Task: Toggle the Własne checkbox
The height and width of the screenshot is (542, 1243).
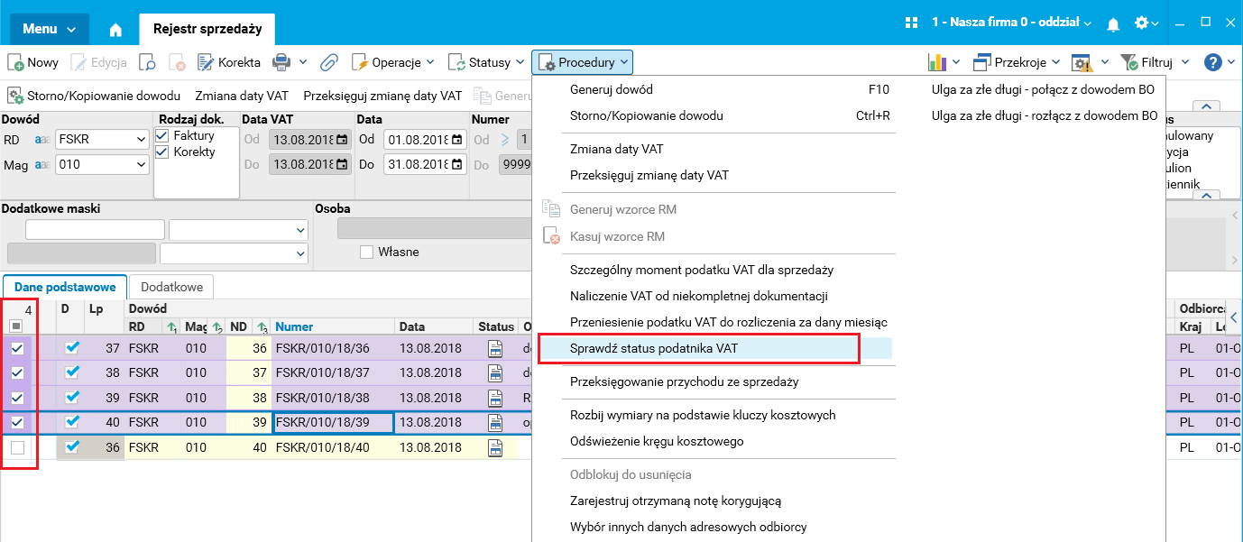Action: [x=366, y=252]
